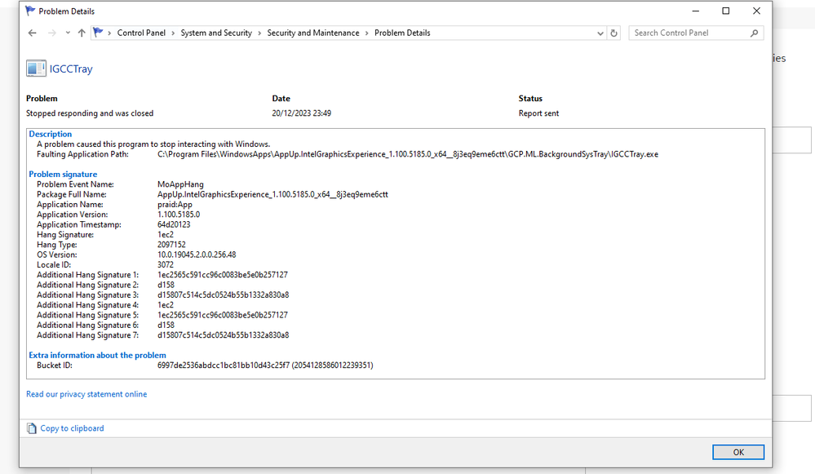The image size is (815, 474).
Task: Open System and Security breadcrumb
Action: 216,33
